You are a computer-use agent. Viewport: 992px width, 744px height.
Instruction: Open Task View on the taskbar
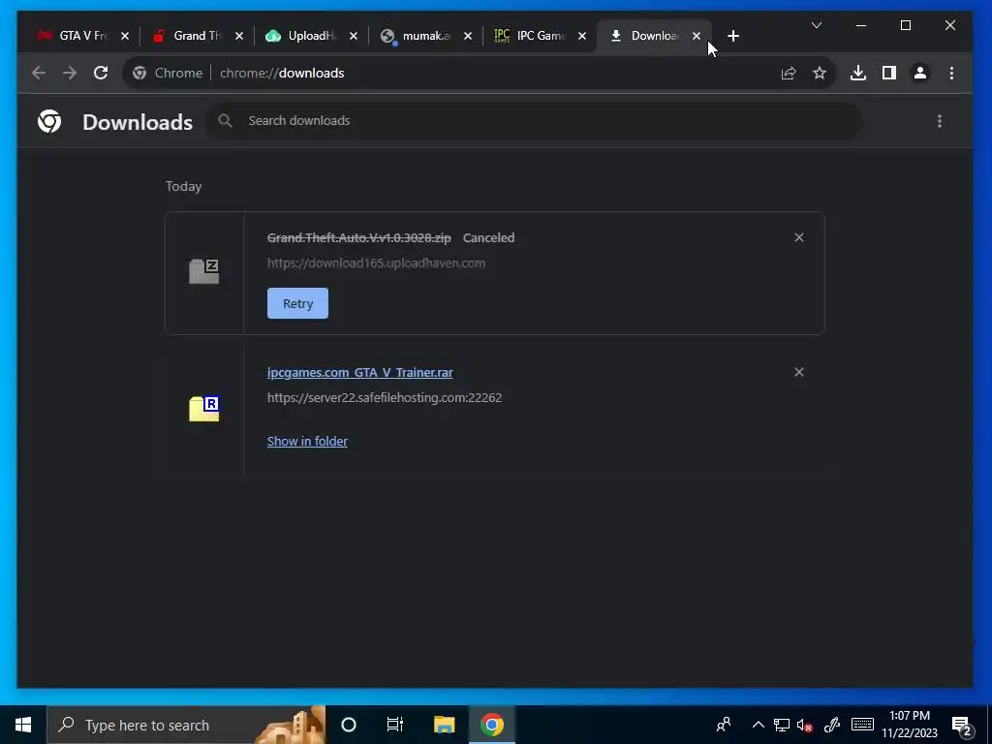pos(395,725)
